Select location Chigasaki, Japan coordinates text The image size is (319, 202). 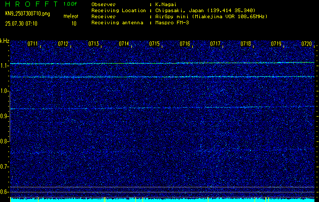pyautogui.click(x=205, y=11)
